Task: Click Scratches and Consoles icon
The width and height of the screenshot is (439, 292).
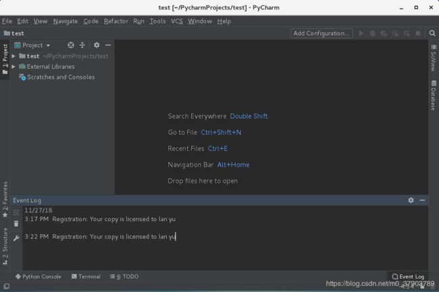Action: [22, 77]
